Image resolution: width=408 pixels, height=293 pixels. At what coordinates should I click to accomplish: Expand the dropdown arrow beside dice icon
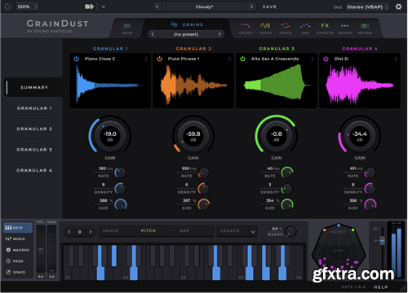point(104,7)
